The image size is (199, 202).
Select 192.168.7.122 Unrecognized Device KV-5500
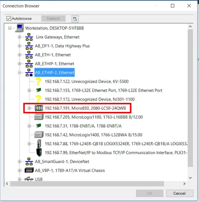(x=87, y=82)
